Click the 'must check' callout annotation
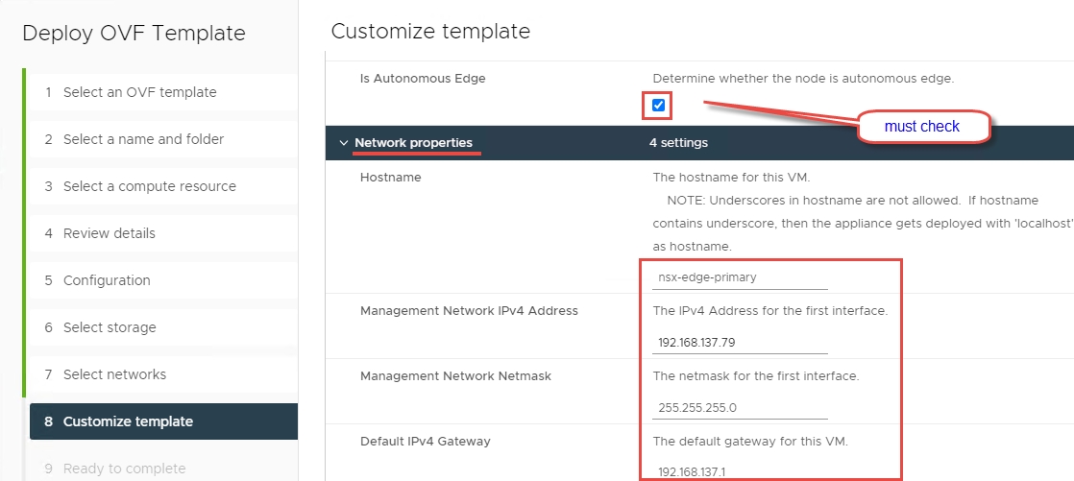Viewport: 1074px width, 481px height. (922, 126)
